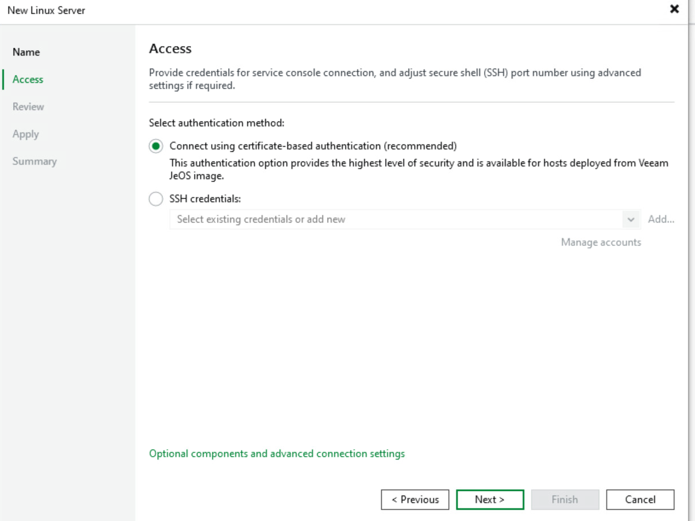Choose the SSH credentials radio option
Image resolution: width=695 pixels, height=521 pixels.
(x=155, y=199)
